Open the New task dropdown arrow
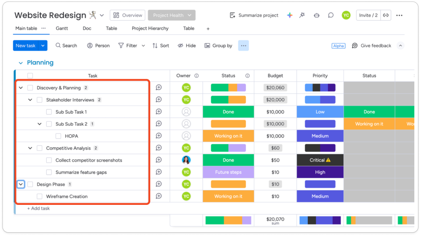Screen dimensions: 421x236 point(43,45)
